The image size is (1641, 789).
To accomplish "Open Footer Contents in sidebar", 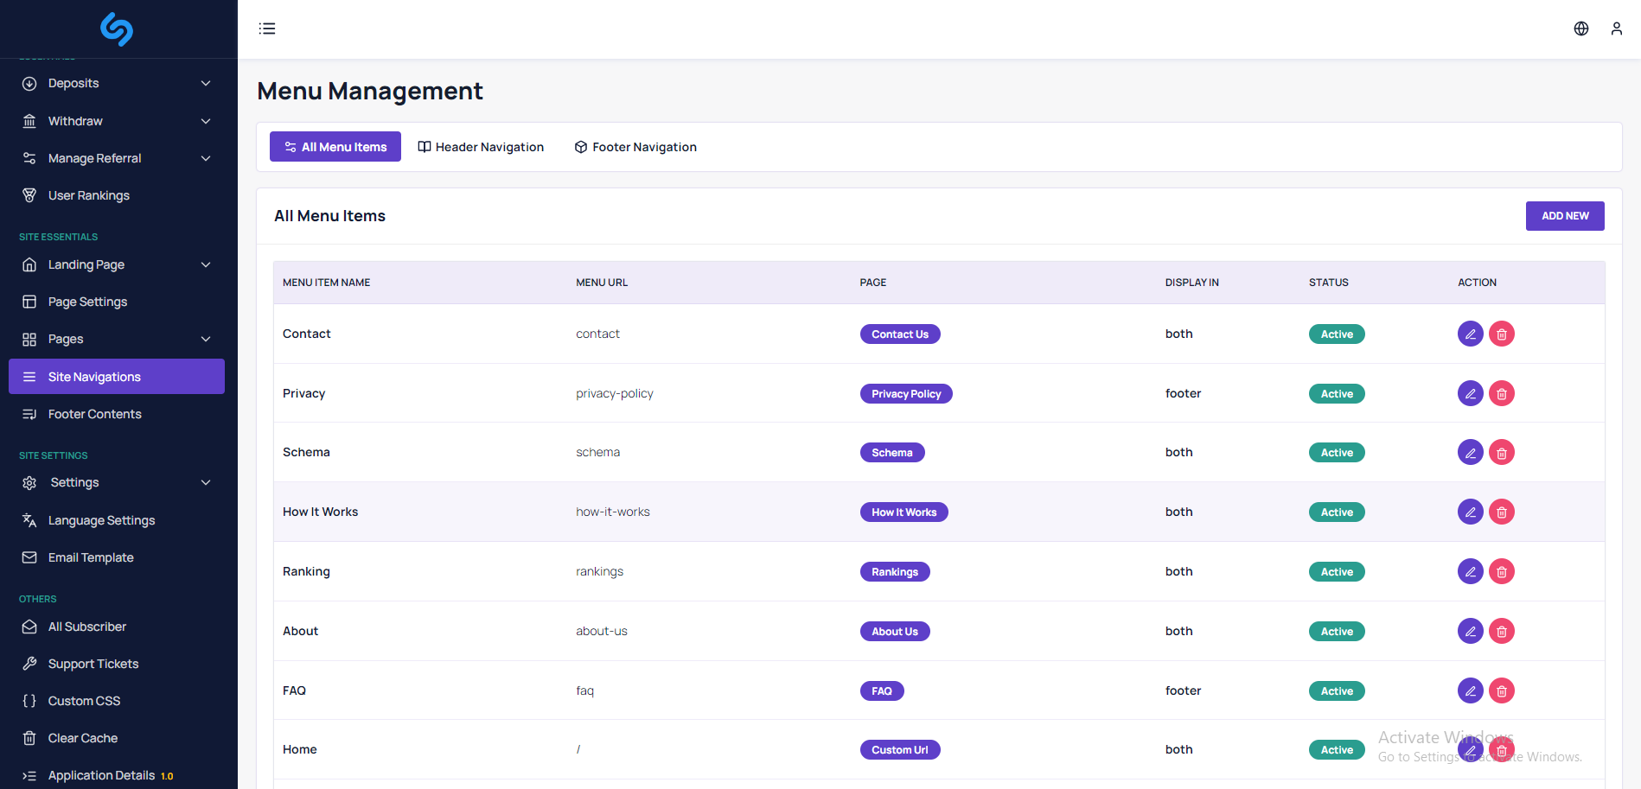I will pyautogui.click(x=94, y=414).
